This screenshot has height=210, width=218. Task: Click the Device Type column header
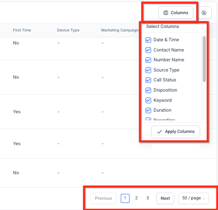(x=68, y=30)
